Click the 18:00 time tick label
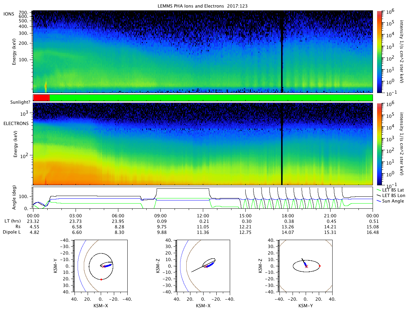 [288, 215]
